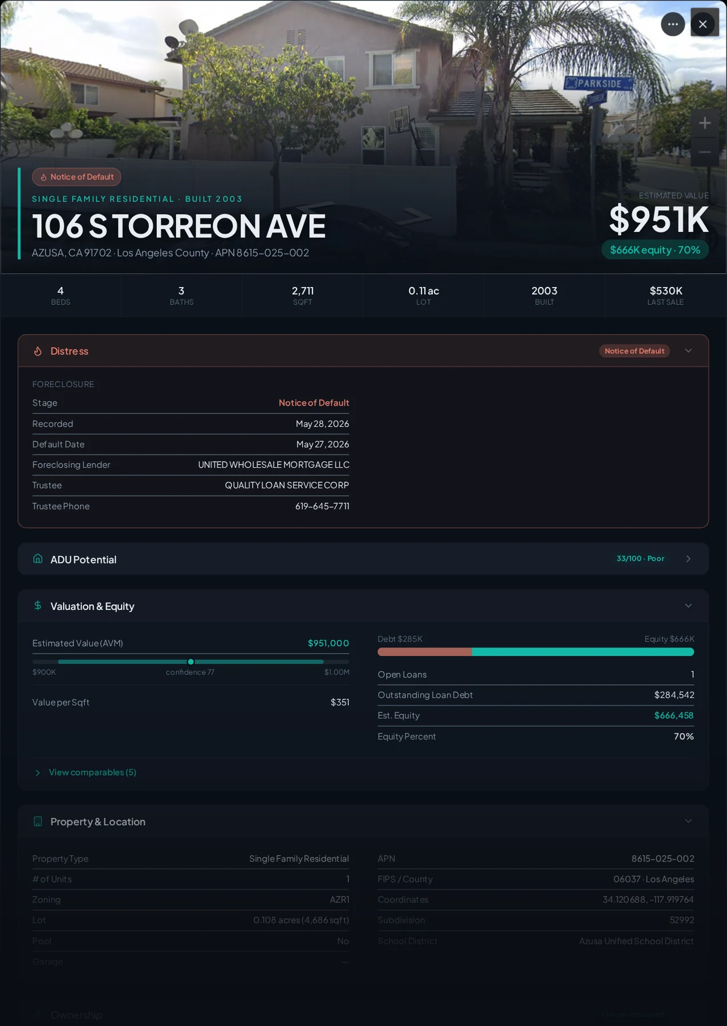The image size is (727, 1026).
Task: Click the UNITED WHOLESALE MORTGAGE LLC lender value
Action: coord(274,464)
